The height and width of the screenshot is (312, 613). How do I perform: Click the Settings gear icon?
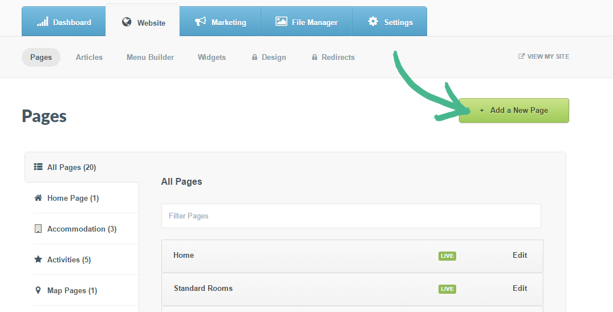(373, 22)
